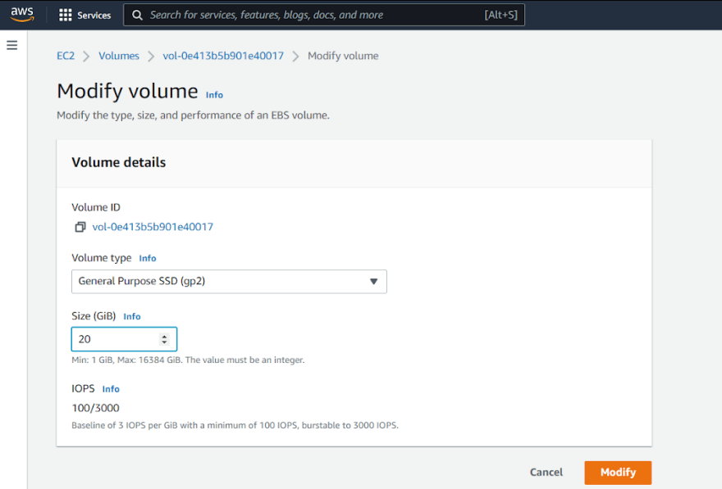Go to EC2 breadcrumb link
The image size is (722, 489).
click(x=66, y=56)
